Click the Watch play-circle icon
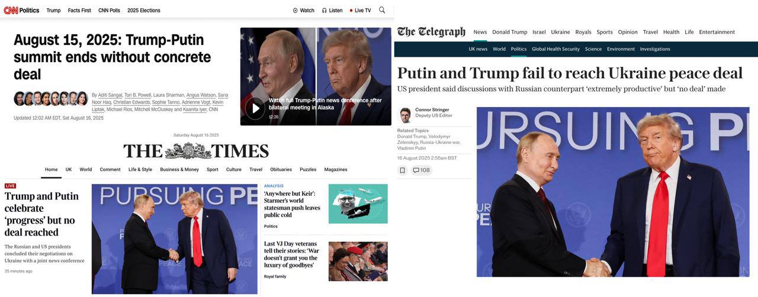This screenshot has width=758, height=297. [x=295, y=10]
